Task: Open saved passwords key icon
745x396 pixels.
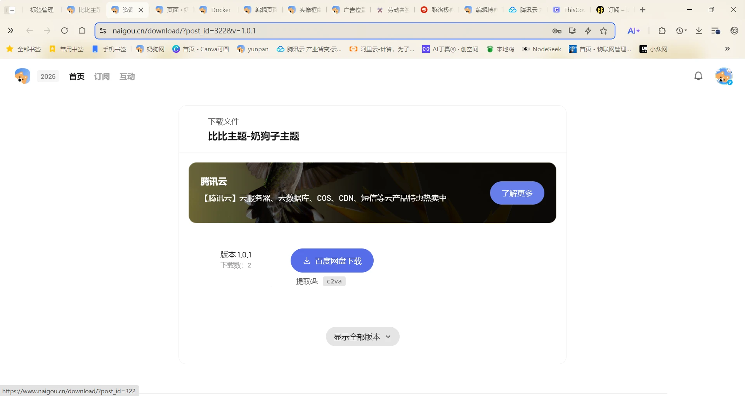Action: click(557, 31)
